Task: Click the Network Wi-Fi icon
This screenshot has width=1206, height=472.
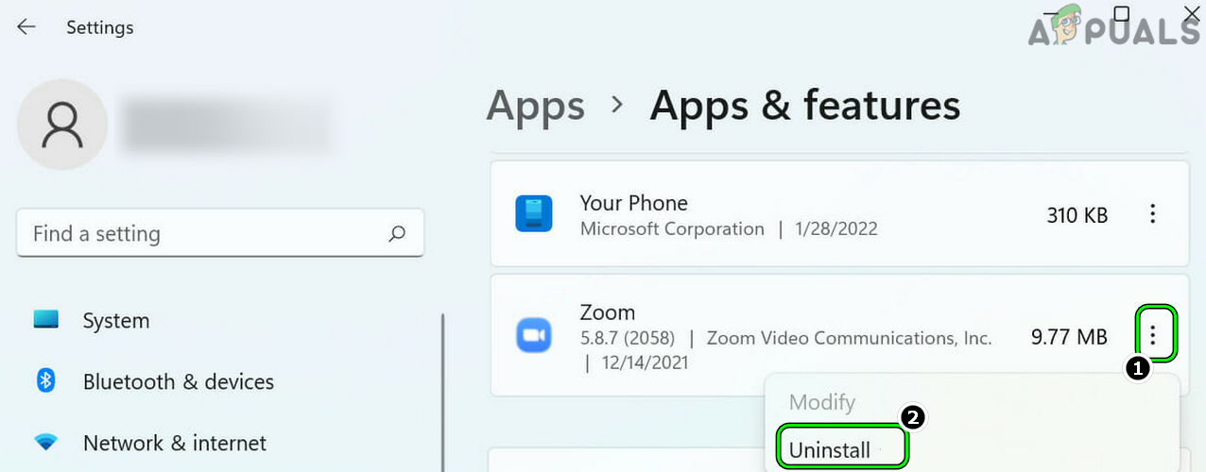Action: (x=46, y=442)
